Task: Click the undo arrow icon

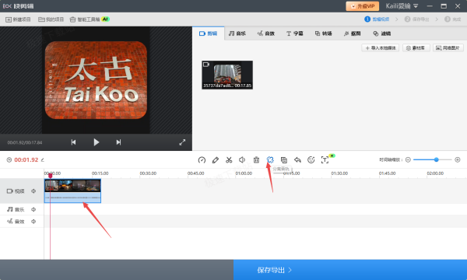Action: point(297,160)
